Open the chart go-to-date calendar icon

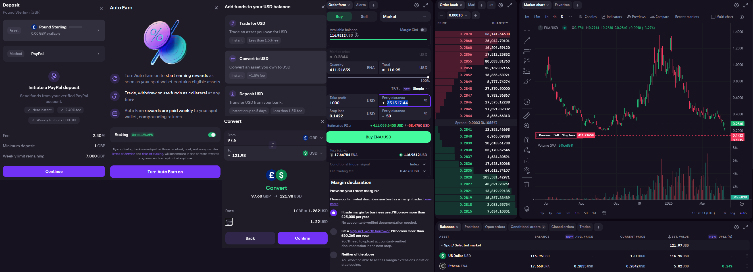point(604,213)
